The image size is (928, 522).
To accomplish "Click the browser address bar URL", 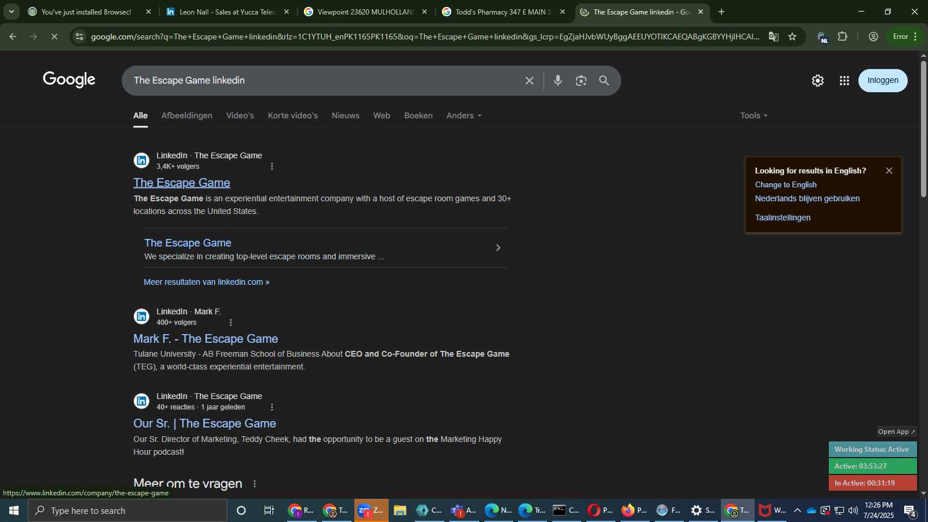I will point(425,37).
